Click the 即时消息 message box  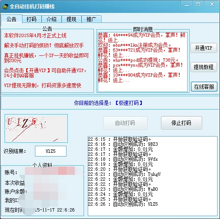pos(143,62)
